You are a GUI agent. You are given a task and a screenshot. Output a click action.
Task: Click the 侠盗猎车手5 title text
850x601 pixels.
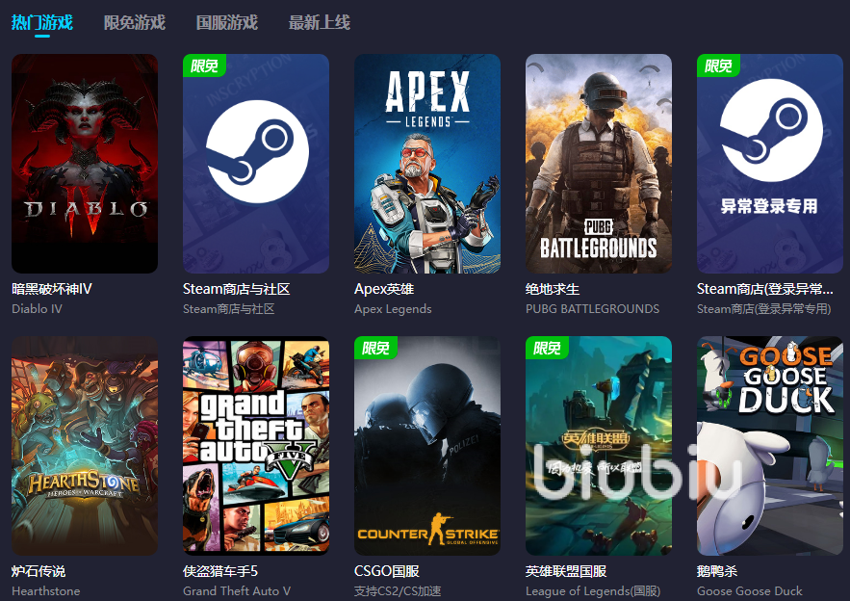click(x=220, y=571)
